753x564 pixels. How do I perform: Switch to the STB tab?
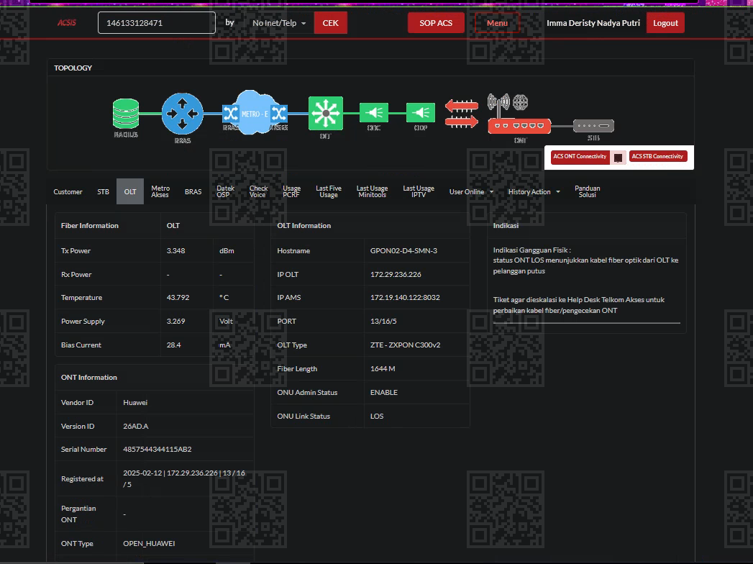coord(104,191)
